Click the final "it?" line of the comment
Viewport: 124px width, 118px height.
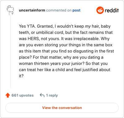(21, 76)
